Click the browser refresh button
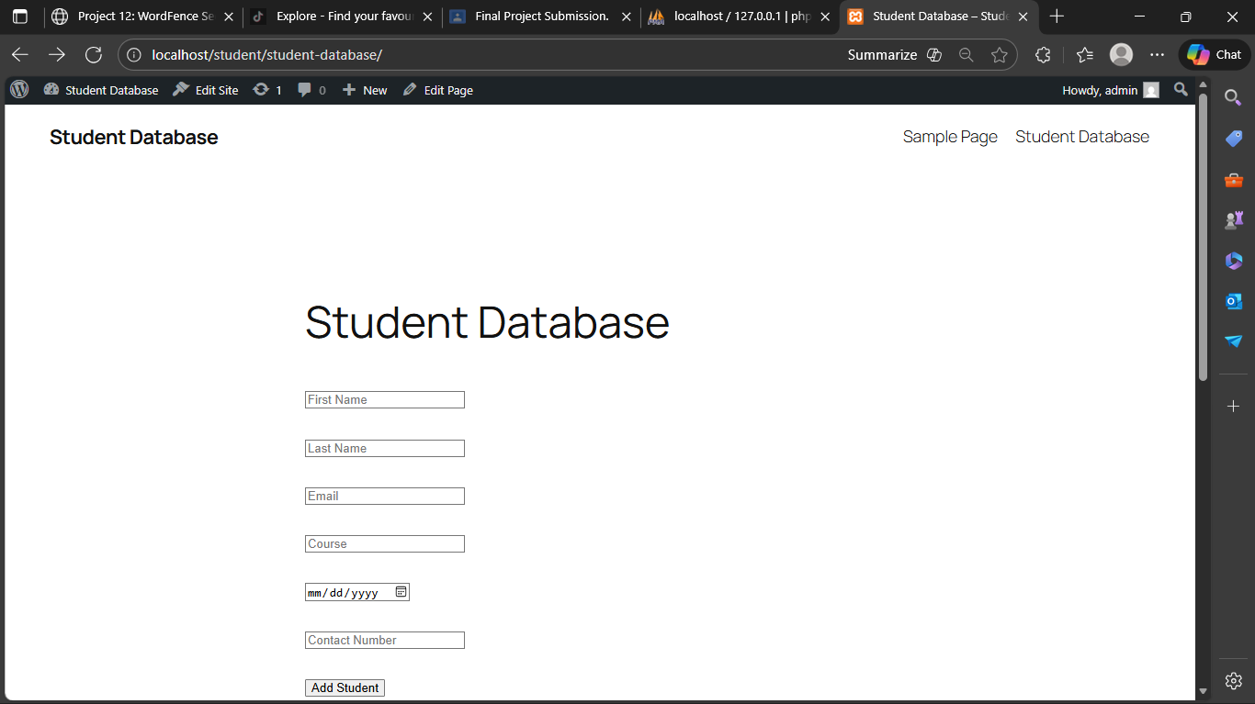This screenshot has height=704, width=1255. (93, 55)
